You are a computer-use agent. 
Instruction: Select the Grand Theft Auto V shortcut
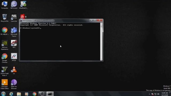point(5,71)
